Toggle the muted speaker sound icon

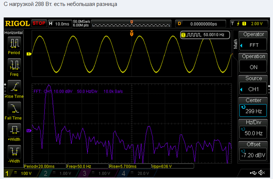261,173
